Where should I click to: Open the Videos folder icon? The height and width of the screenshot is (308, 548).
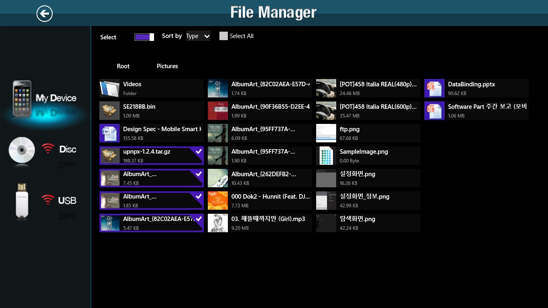(x=110, y=88)
